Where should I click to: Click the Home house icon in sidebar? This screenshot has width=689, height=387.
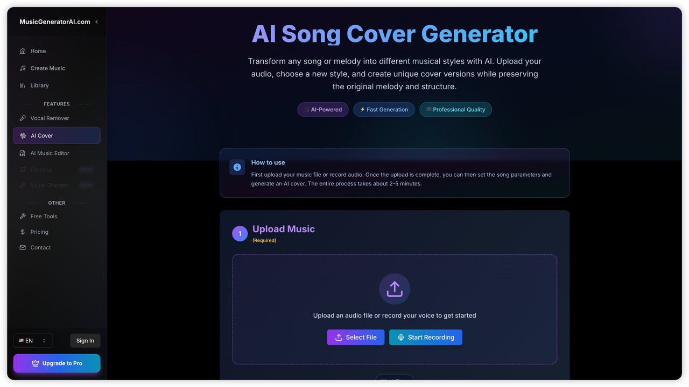(x=23, y=51)
